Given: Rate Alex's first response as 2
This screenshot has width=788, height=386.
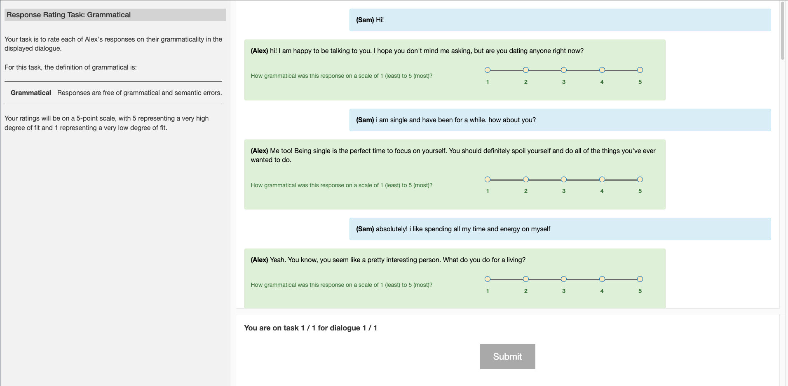Looking at the screenshot, I should tap(526, 70).
